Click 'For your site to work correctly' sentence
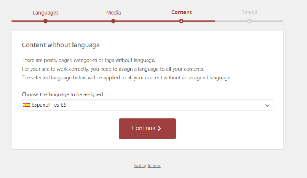The height and width of the screenshot is (178, 307). coord(113,69)
